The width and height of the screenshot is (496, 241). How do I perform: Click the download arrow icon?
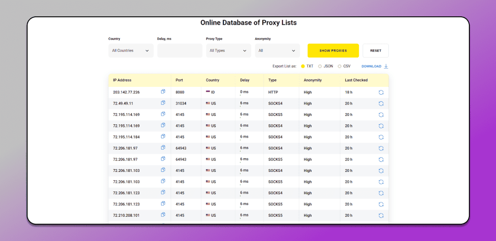(386, 66)
